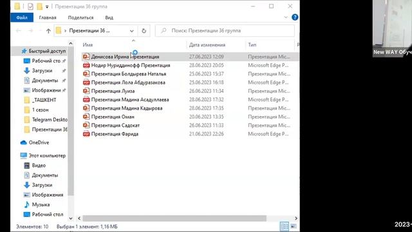Go up one folder level arrow
Viewport: 412px width, 232px height.
coord(48,31)
